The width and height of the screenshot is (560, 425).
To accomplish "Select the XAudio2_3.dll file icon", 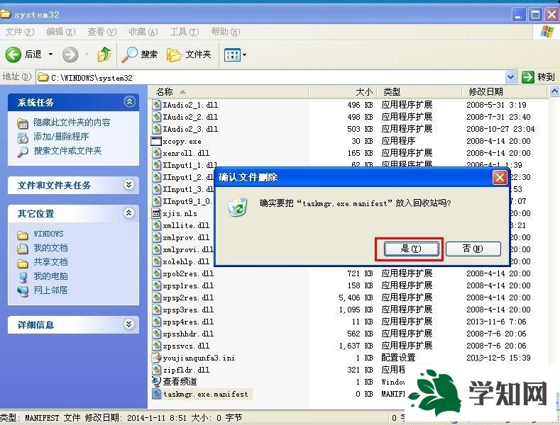I will tap(156, 129).
